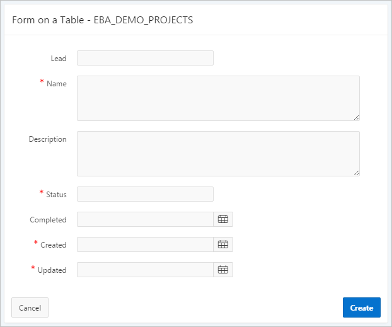Click the form title EBA_DEMO_PROJECTS heading
Viewport: 392px width, 327px height.
[102, 20]
